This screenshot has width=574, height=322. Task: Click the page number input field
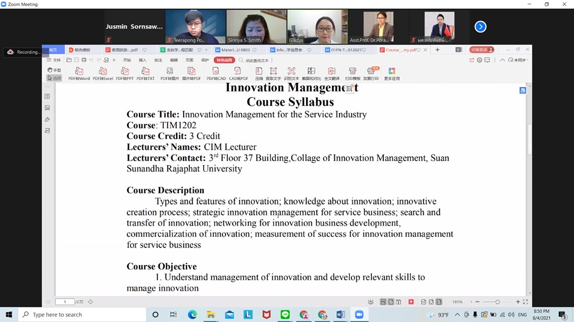click(65, 302)
